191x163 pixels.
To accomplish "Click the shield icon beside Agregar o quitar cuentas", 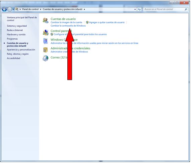I will (87, 22).
